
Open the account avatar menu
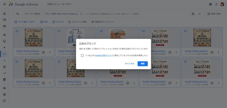coord(222,4)
